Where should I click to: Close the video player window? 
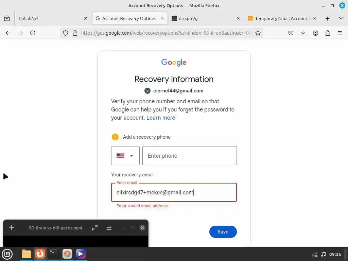click(x=142, y=228)
